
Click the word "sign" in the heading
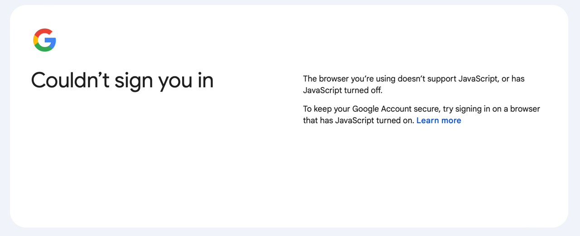click(x=134, y=81)
